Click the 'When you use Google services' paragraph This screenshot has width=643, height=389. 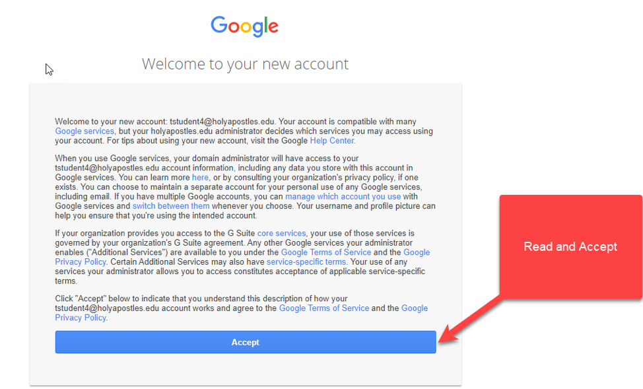pyautogui.click(x=245, y=187)
